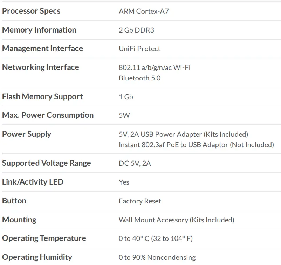
Task: Click the Supported Voltage Range label
Action: (47, 163)
